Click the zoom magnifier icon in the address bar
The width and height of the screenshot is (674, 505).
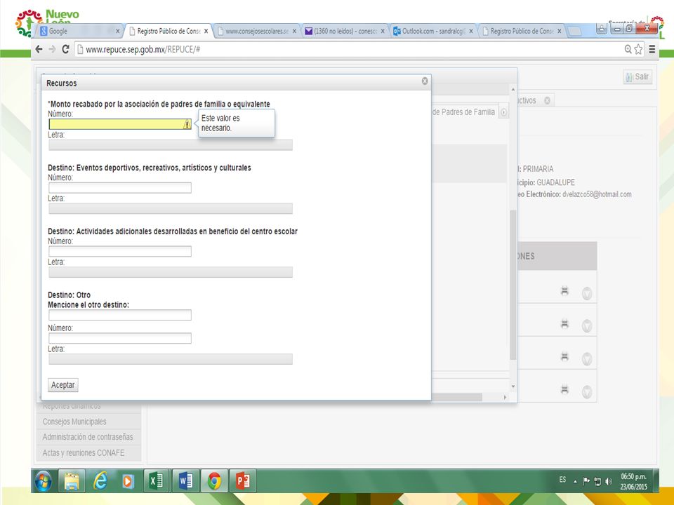pyautogui.click(x=628, y=49)
